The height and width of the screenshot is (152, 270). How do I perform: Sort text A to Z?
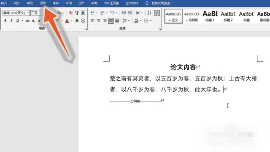pyautogui.click(x=149, y=13)
